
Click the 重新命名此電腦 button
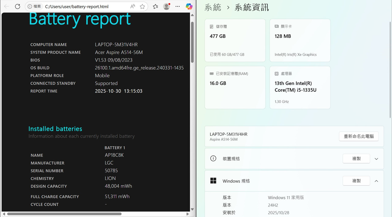[359, 136]
